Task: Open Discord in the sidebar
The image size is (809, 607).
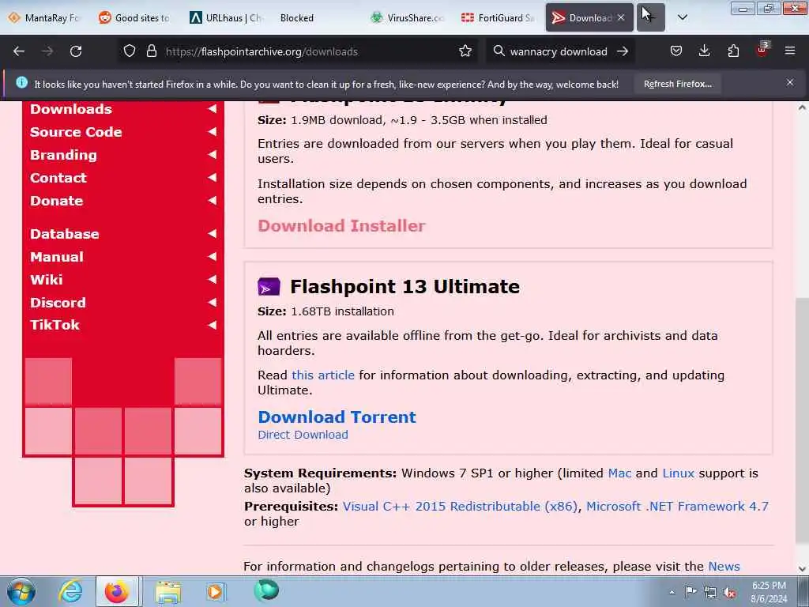Action: tap(58, 303)
